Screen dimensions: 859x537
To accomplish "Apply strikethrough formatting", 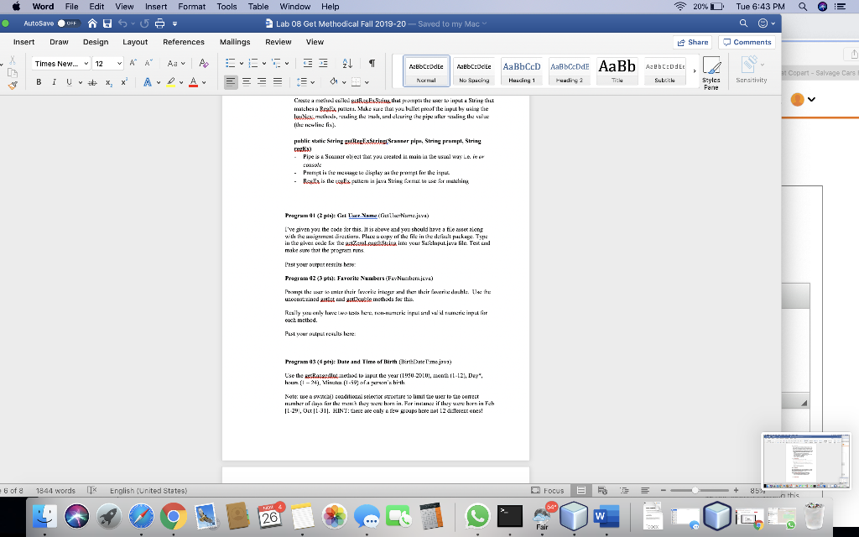I will pos(92,82).
